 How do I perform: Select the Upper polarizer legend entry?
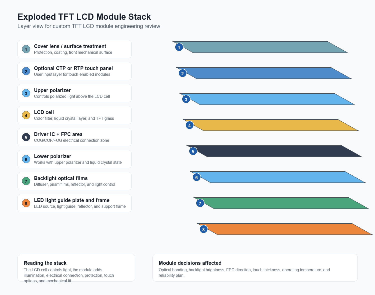(74, 93)
